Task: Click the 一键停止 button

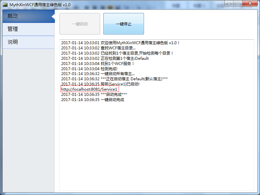Action: click(123, 24)
